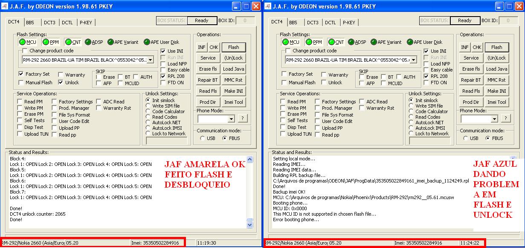Expand Phone Mode dropdown, left JAF window

point(231,119)
